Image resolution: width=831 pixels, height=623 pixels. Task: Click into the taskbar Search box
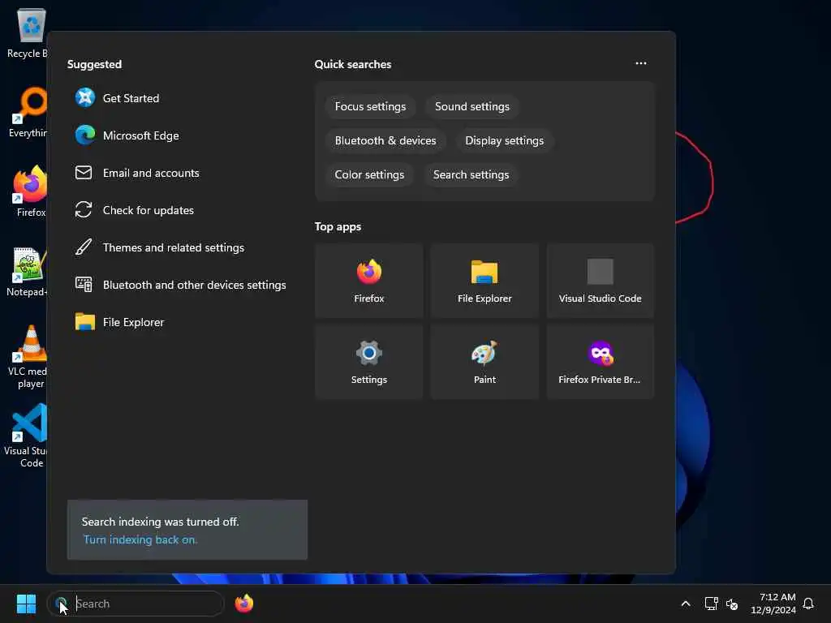(136, 604)
